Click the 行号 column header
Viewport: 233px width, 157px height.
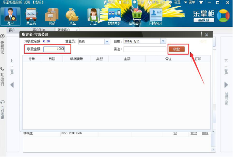pos(32,59)
